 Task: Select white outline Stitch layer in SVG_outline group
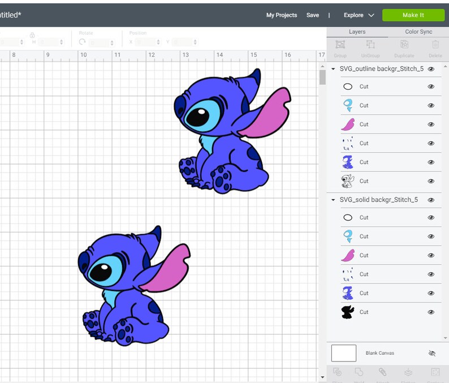click(x=391, y=181)
